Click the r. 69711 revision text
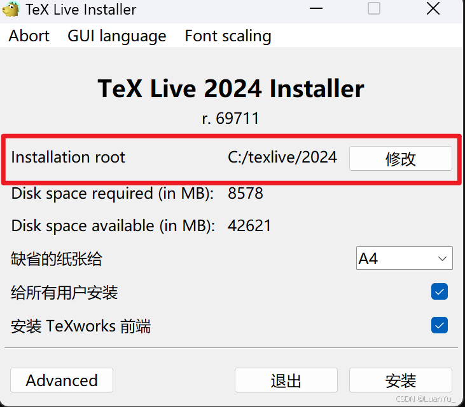This screenshot has width=465, height=407. coord(230,118)
